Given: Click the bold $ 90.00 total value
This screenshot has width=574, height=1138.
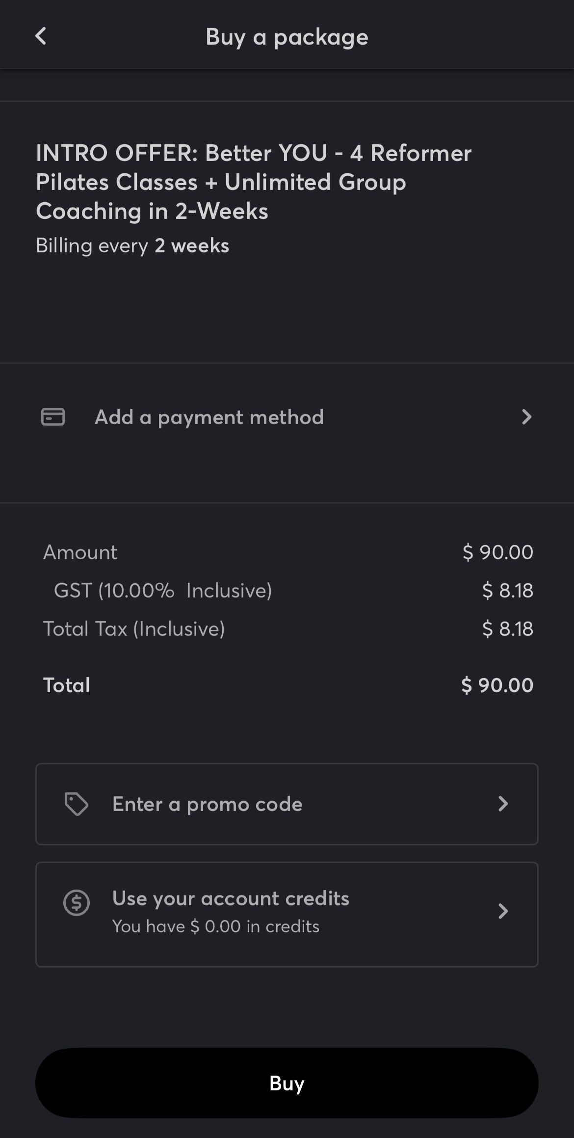Looking at the screenshot, I should 497,685.
